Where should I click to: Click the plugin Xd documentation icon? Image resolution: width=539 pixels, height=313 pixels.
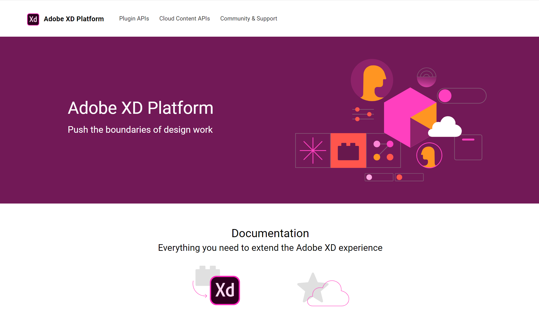click(x=216, y=285)
